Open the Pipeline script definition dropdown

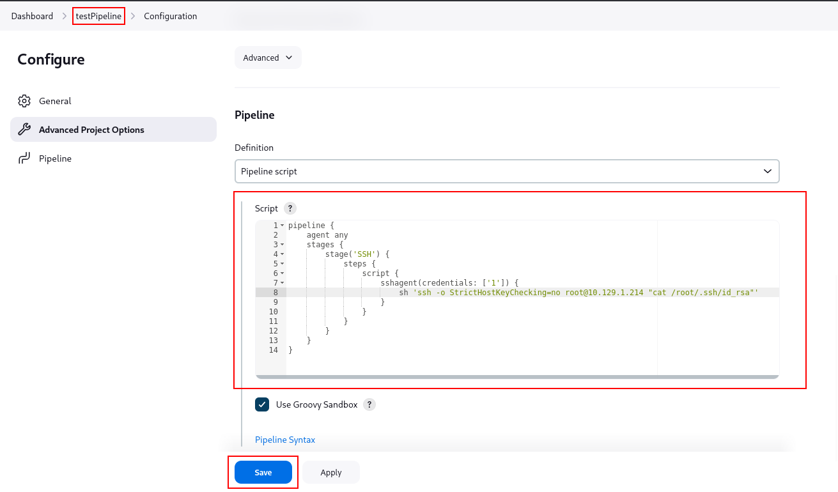[x=507, y=171]
